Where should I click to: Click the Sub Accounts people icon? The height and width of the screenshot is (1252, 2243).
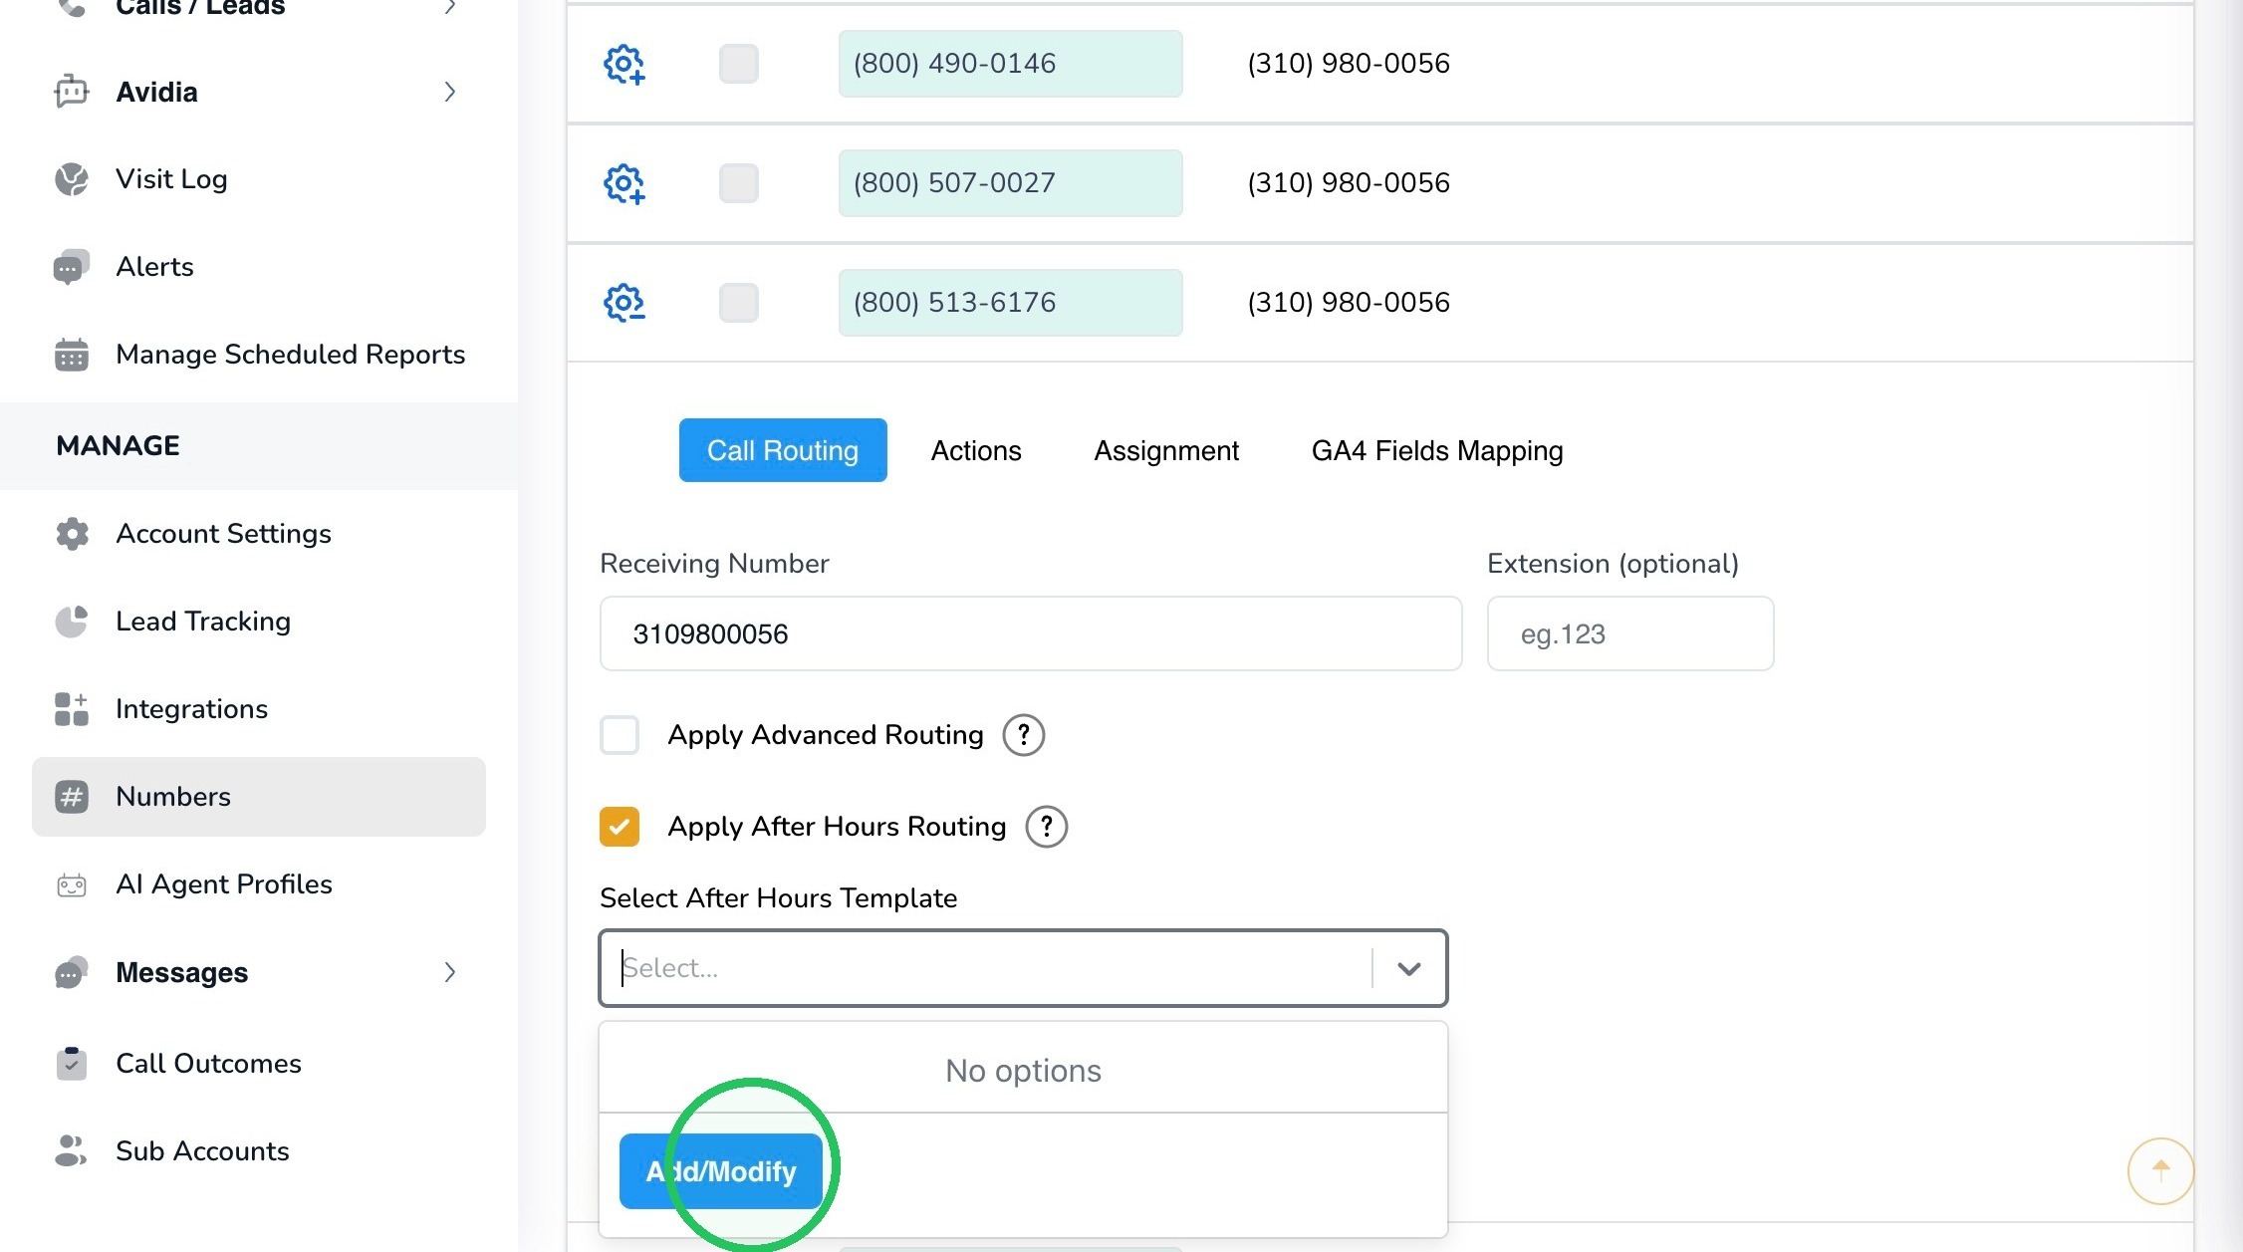[71, 1151]
